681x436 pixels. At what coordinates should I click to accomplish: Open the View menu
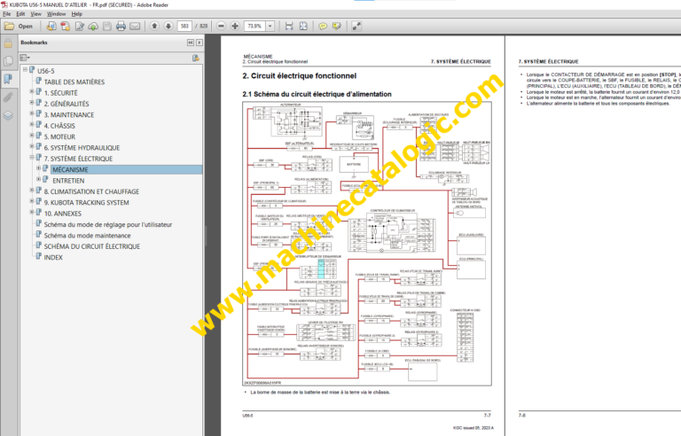click(35, 14)
